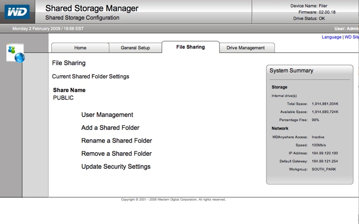Click the date and time in status bar
The image size is (359, 224).
48,29
